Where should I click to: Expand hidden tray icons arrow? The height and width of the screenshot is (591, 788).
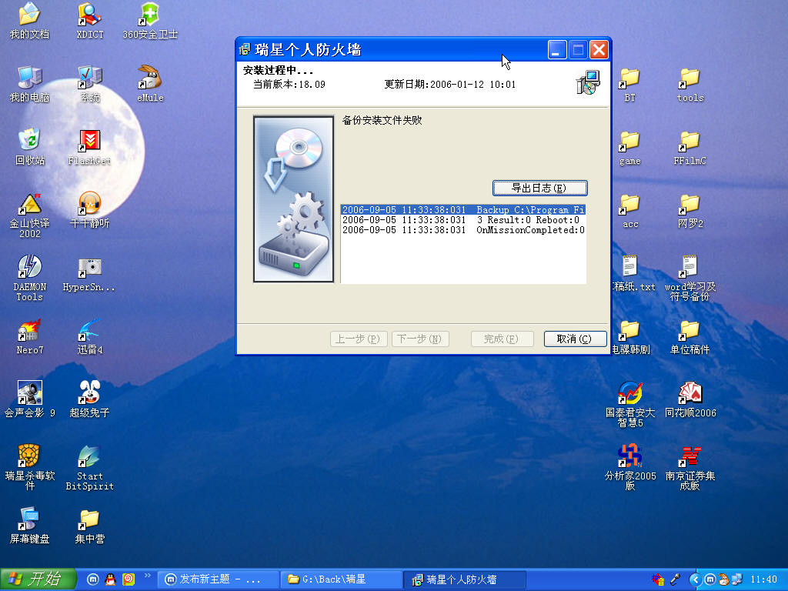(696, 579)
